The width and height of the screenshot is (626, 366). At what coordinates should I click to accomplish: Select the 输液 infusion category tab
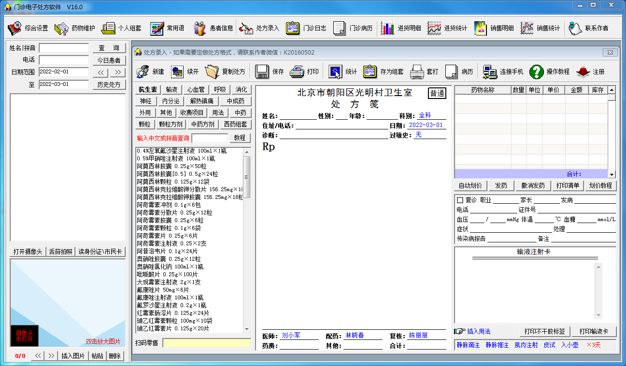click(x=171, y=90)
